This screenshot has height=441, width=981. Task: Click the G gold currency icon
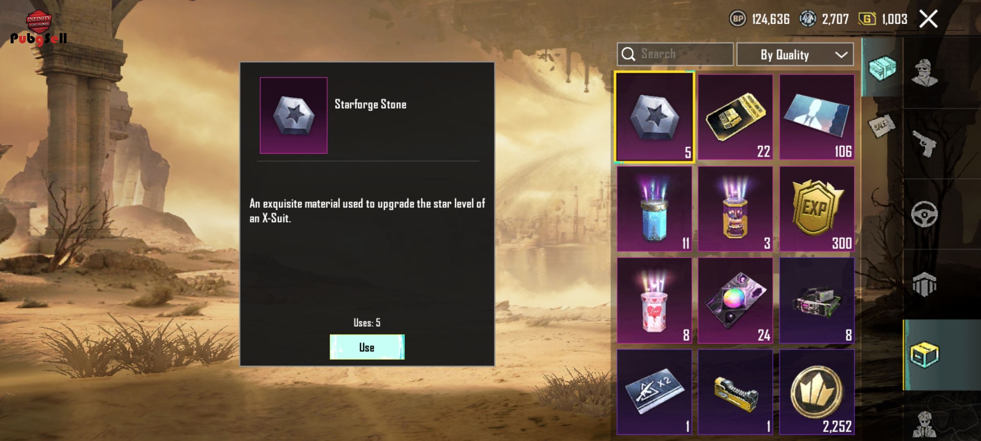click(x=867, y=19)
